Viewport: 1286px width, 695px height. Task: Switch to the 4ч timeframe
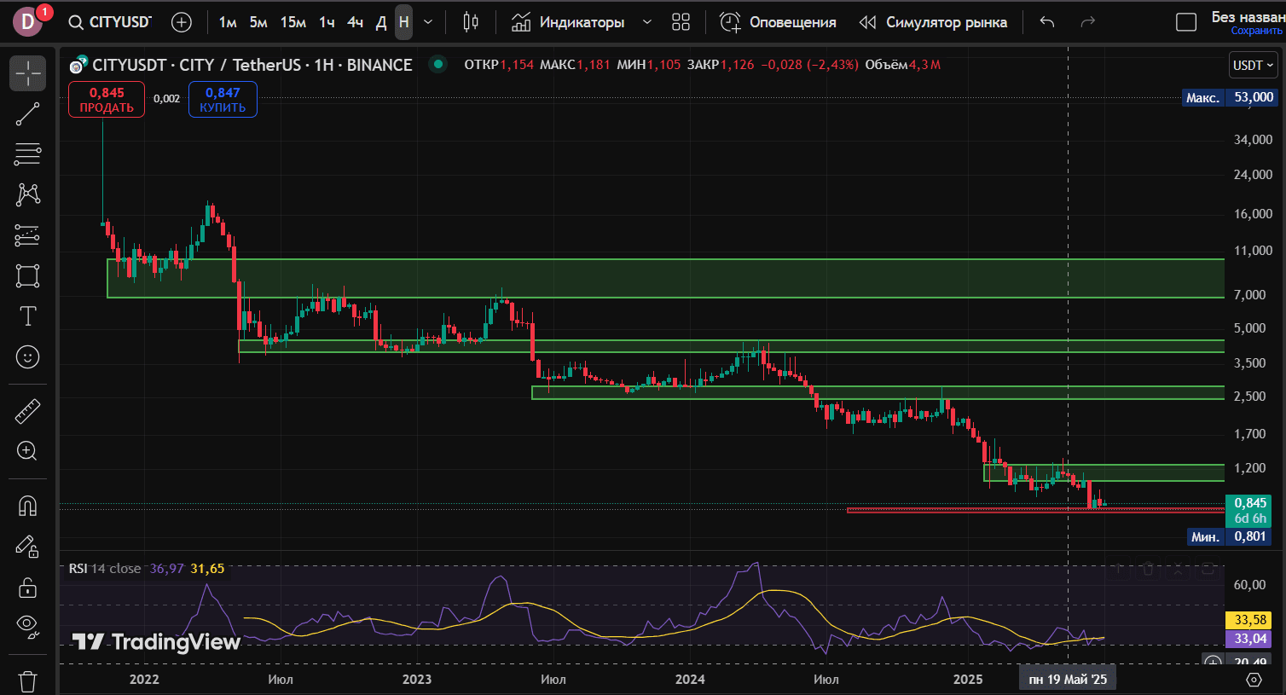click(356, 22)
